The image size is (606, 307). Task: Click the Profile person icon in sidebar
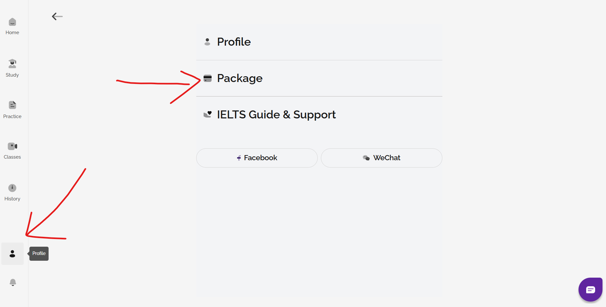click(12, 254)
